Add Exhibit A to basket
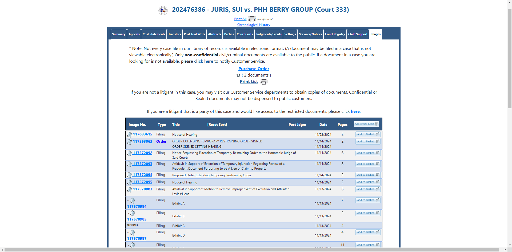Viewport: 512px width, 252px height. click(368, 200)
